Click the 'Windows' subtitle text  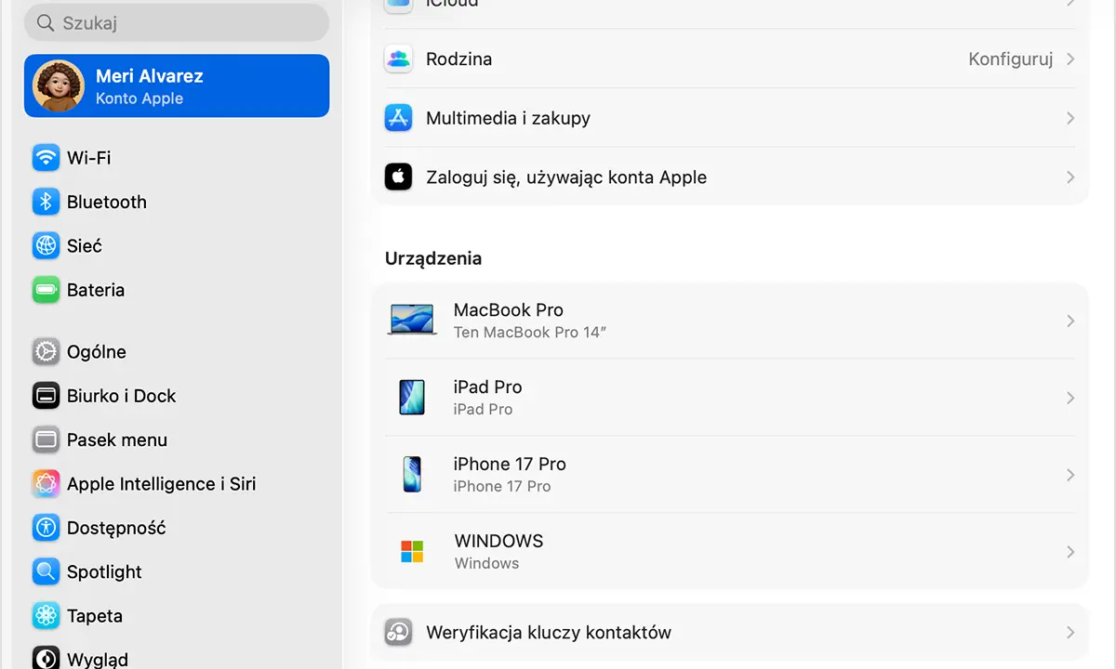[x=486, y=563]
